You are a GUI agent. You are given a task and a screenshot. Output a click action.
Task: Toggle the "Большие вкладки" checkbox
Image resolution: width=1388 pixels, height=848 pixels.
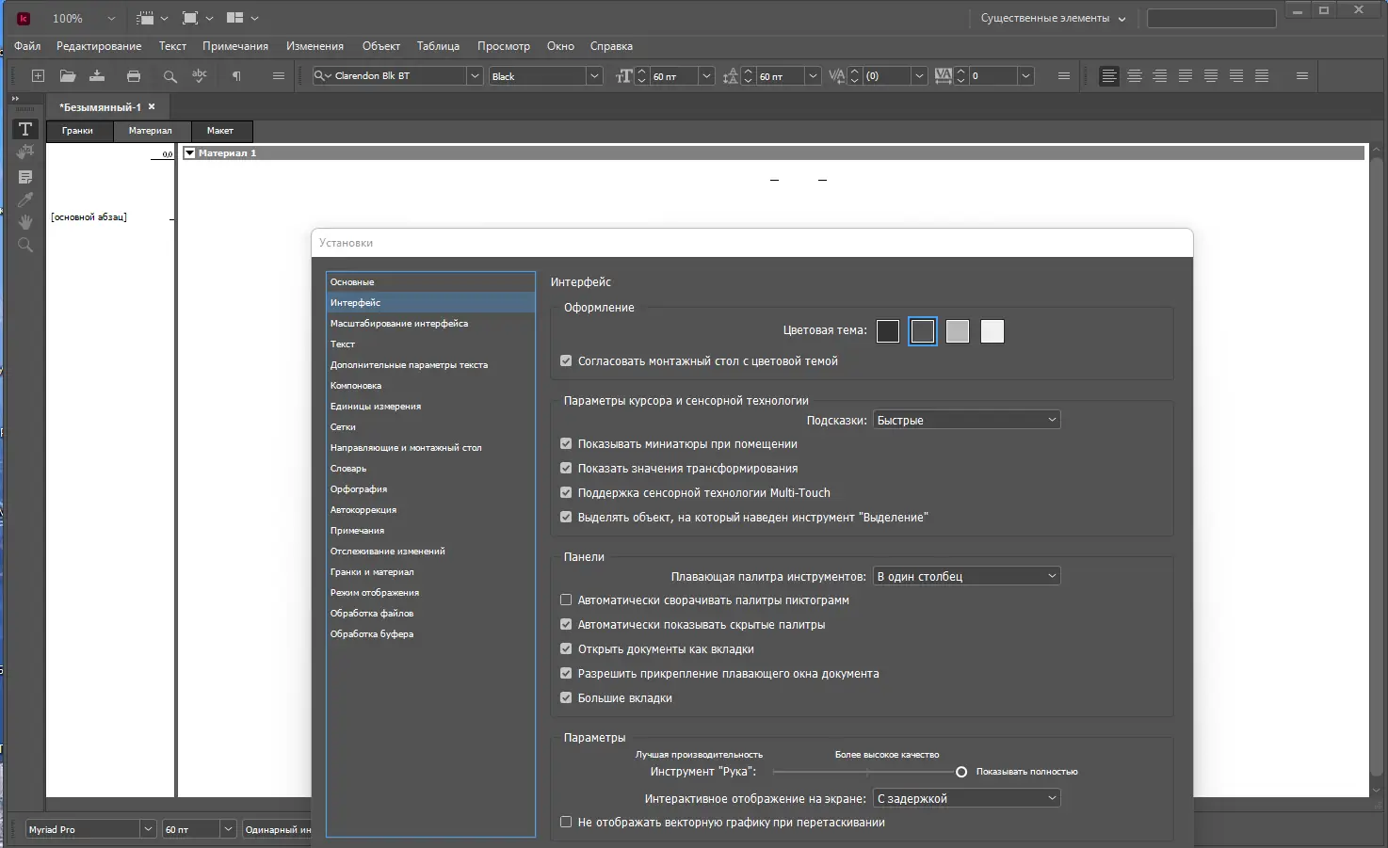pyautogui.click(x=566, y=697)
